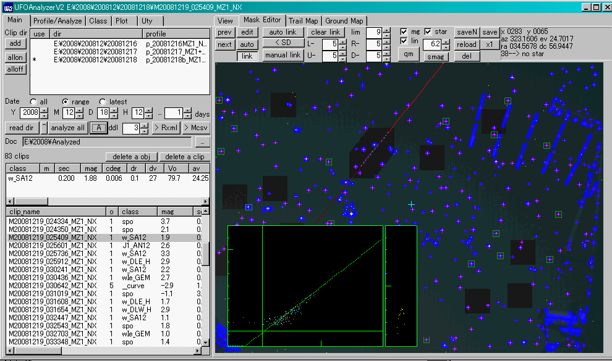Uncheck the 'mg' checkbox

404,31
